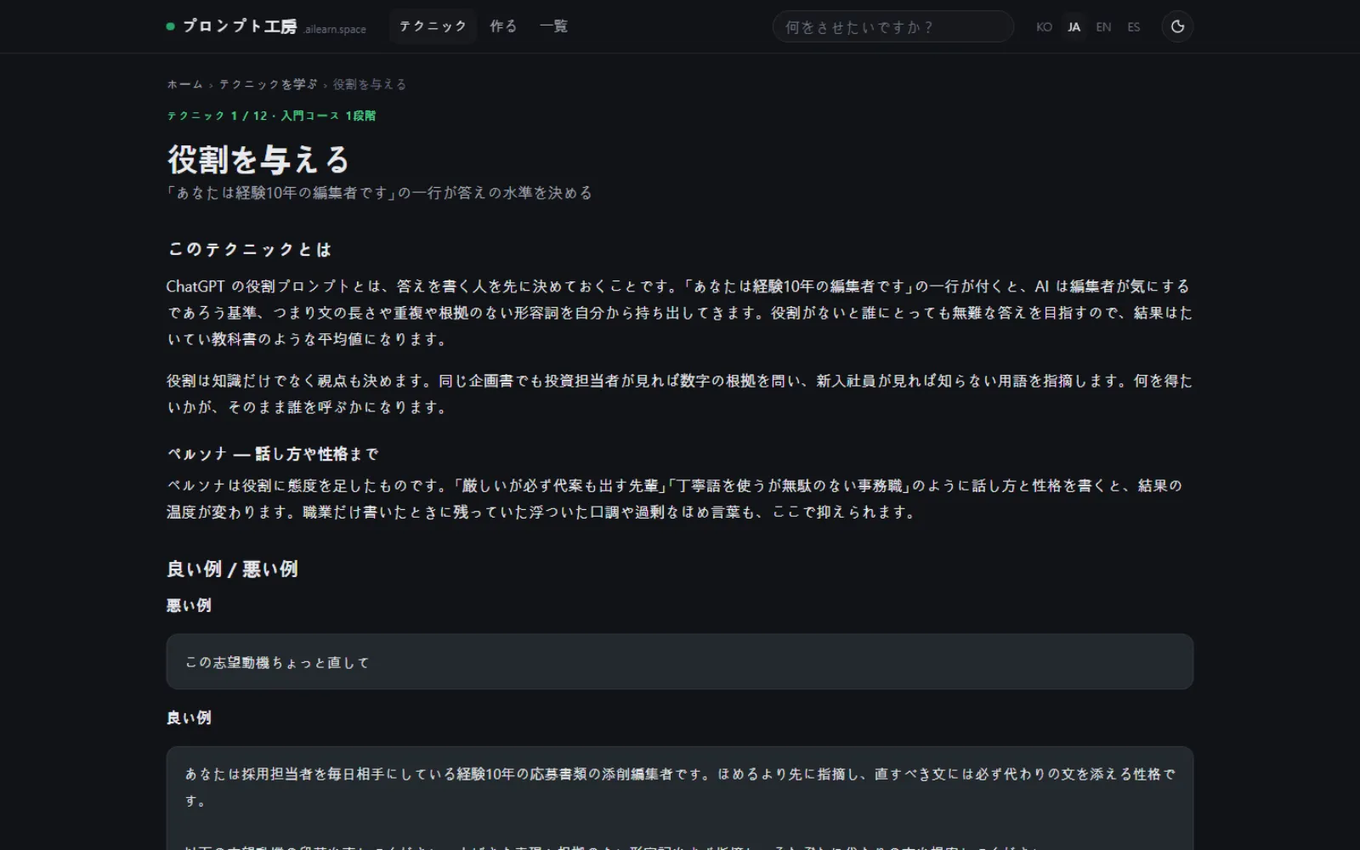Go to ホーム breadcrumb link
The height and width of the screenshot is (850, 1360).
184,84
